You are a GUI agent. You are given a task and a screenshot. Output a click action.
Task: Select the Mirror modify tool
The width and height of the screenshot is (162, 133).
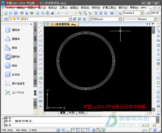coord(158,36)
